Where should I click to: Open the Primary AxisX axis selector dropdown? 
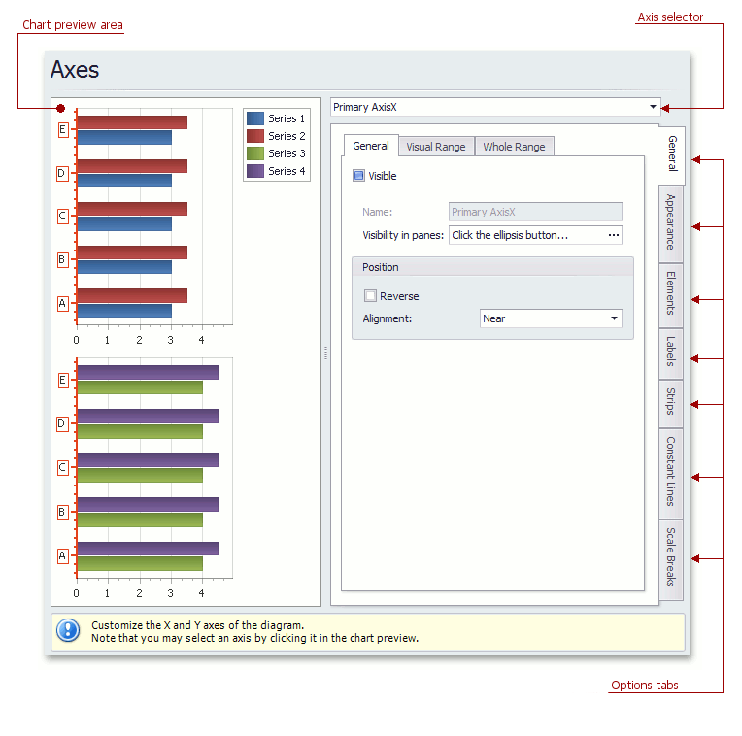[x=653, y=107]
